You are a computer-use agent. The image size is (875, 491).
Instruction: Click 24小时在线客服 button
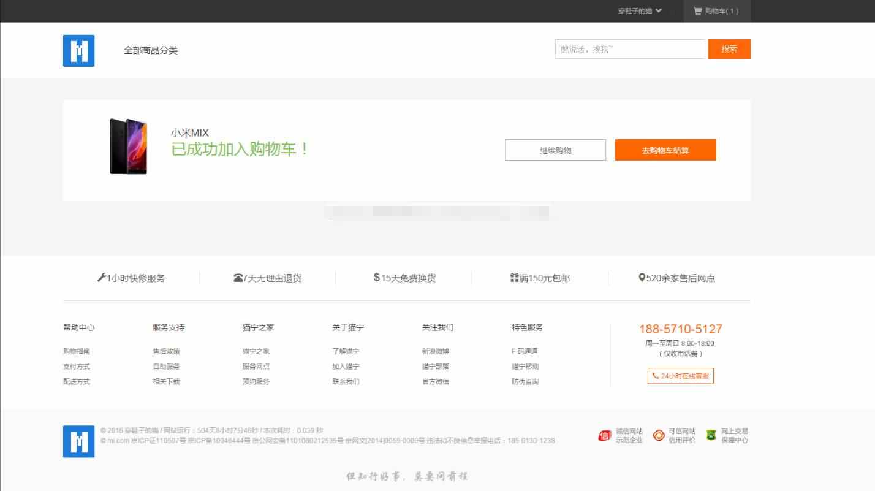tap(680, 376)
